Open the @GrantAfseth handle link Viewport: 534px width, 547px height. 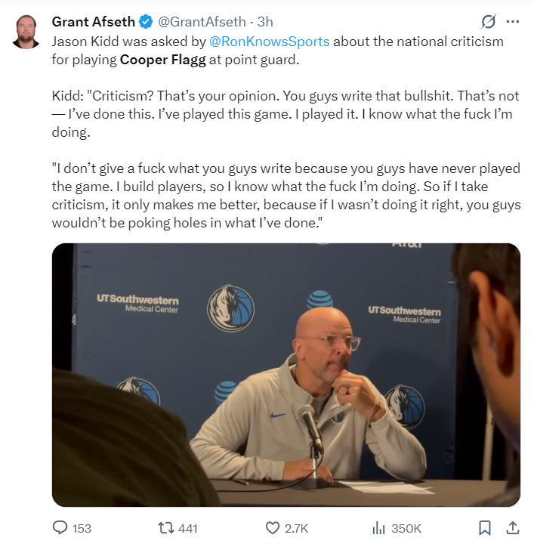pyautogui.click(x=202, y=22)
